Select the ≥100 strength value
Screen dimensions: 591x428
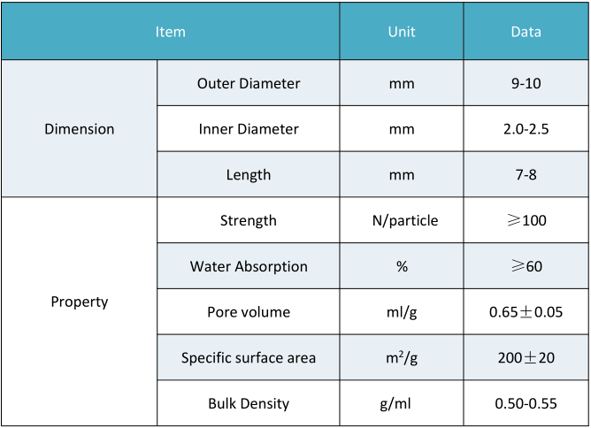click(526, 220)
